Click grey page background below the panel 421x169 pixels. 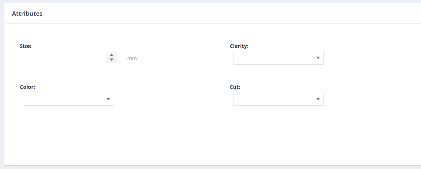coord(210,168)
